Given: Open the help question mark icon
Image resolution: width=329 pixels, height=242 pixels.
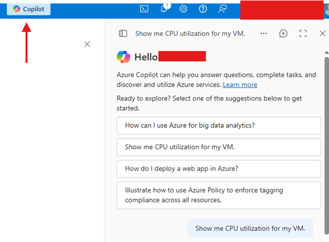Looking at the screenshot, I should click(x=203, y=9).
